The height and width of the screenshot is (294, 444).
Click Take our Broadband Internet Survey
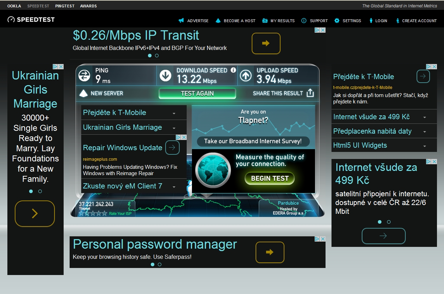pyautogui.click(x=253, y=141)
